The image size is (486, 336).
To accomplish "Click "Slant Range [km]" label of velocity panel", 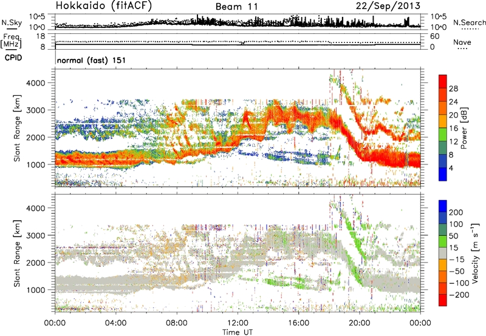I will 17,253.
